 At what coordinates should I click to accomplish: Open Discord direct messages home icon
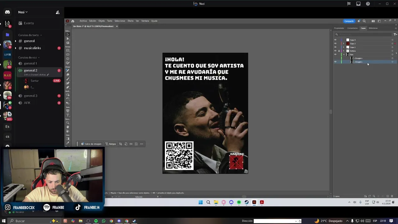[x=7, y=12]
